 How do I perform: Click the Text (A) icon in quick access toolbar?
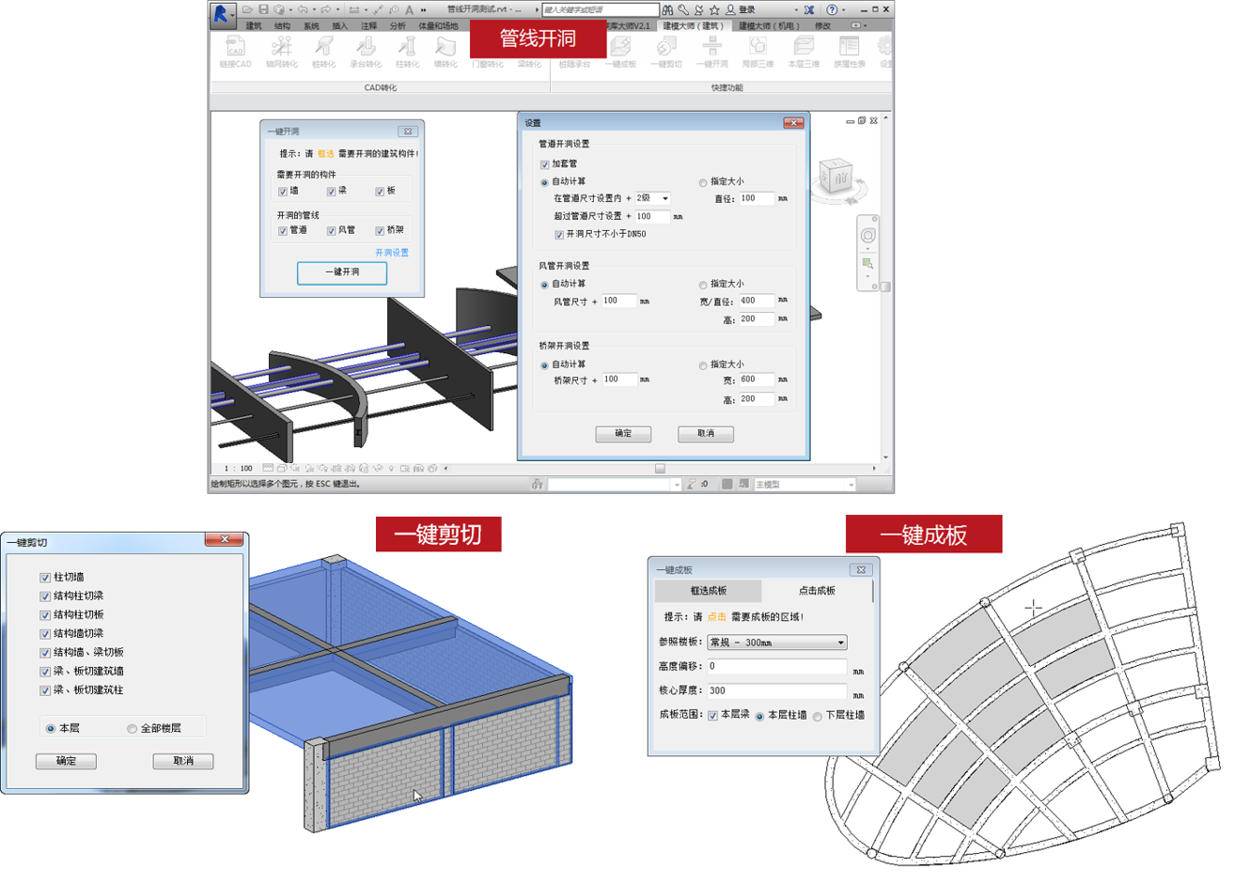[410, 9]
